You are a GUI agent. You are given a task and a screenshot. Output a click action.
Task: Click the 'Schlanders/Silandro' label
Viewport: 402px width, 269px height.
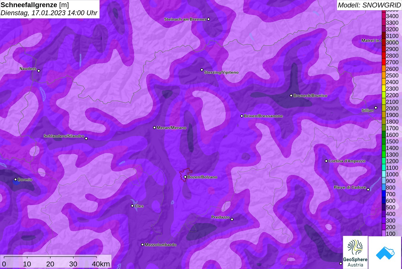[x=64, y=136]
